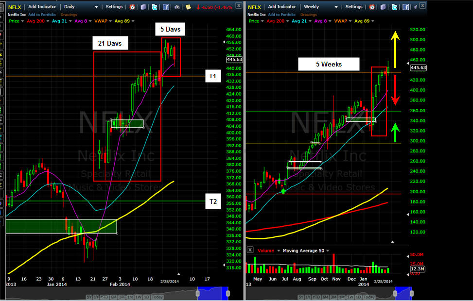The width and height of the screenshot is (473, 301).
Task: Select the 6M range in the Daily chart
Action: tap(114, 297)
